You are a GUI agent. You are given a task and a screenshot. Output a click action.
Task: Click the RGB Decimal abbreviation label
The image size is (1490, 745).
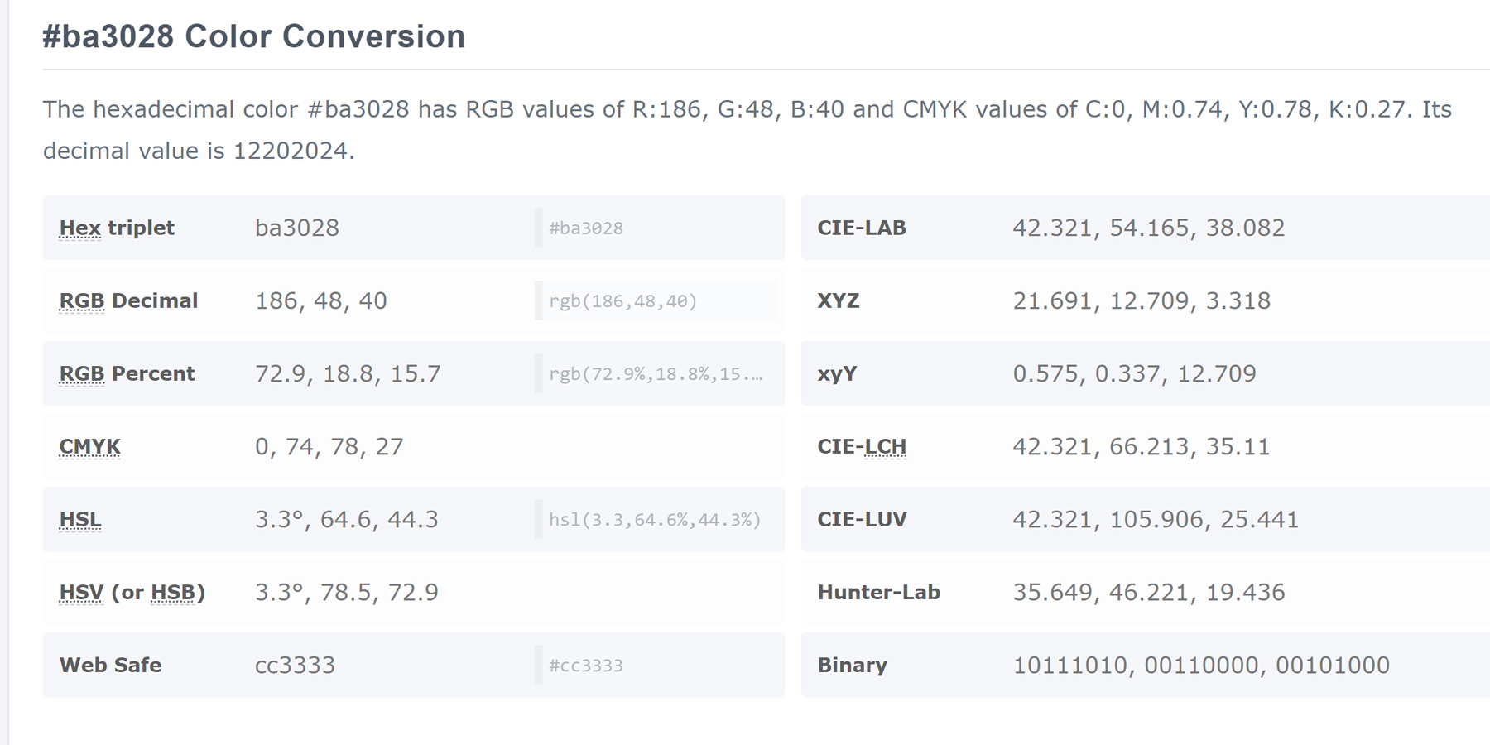82,300
